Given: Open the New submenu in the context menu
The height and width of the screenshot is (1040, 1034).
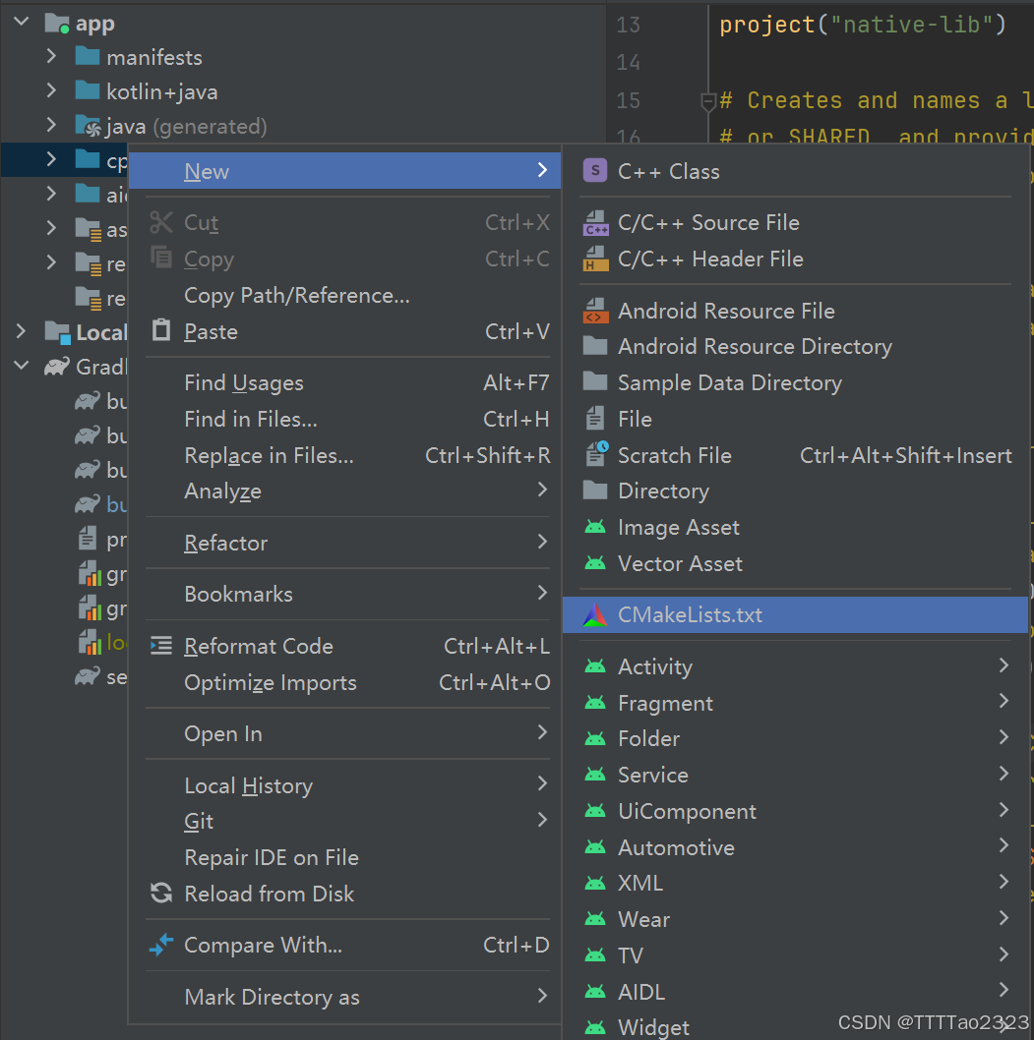Looking at the screenshot, I should click(x=207, y=170).
